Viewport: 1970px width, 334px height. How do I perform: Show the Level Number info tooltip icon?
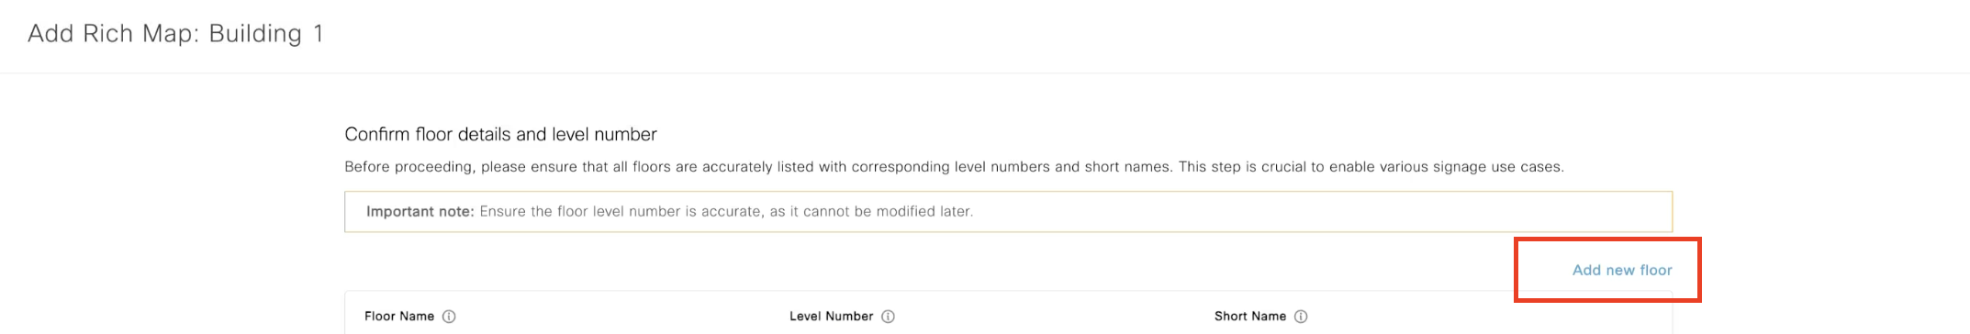coord(888,317)
